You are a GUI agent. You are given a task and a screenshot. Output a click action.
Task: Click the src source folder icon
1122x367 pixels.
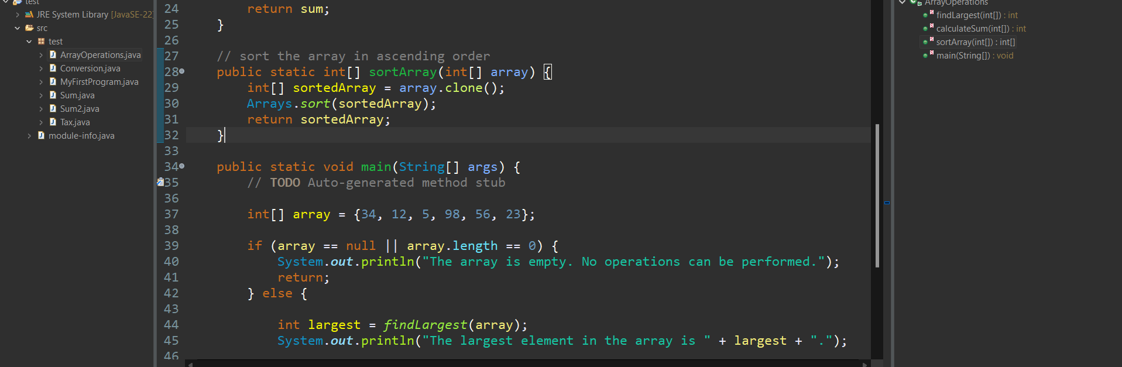29,28
